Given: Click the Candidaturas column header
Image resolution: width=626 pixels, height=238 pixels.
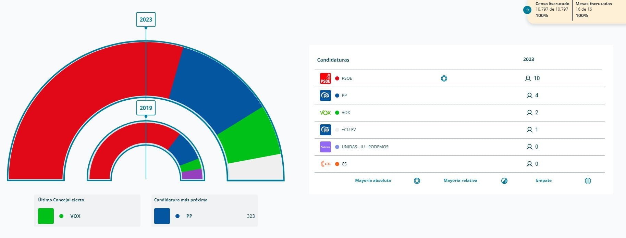Looking at the screenshot, I should click(333, 60).
